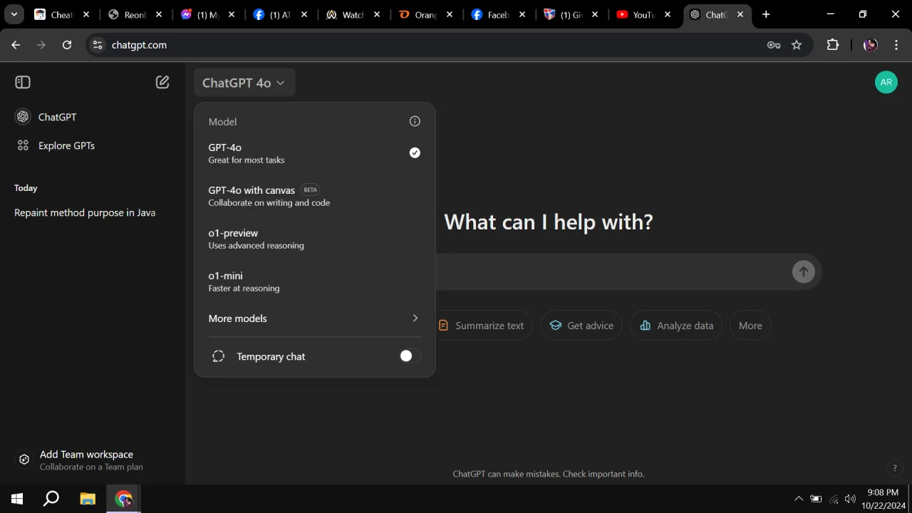Open the clock and date flyout

tap(883, 499)
